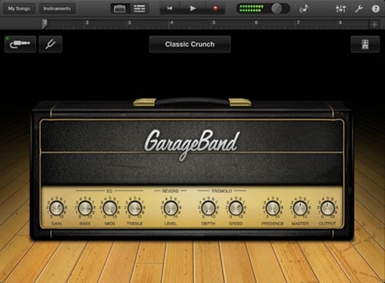Screen dimensions: 385x283
Task: Open the Instruments browser
Action: click(57, 8)
